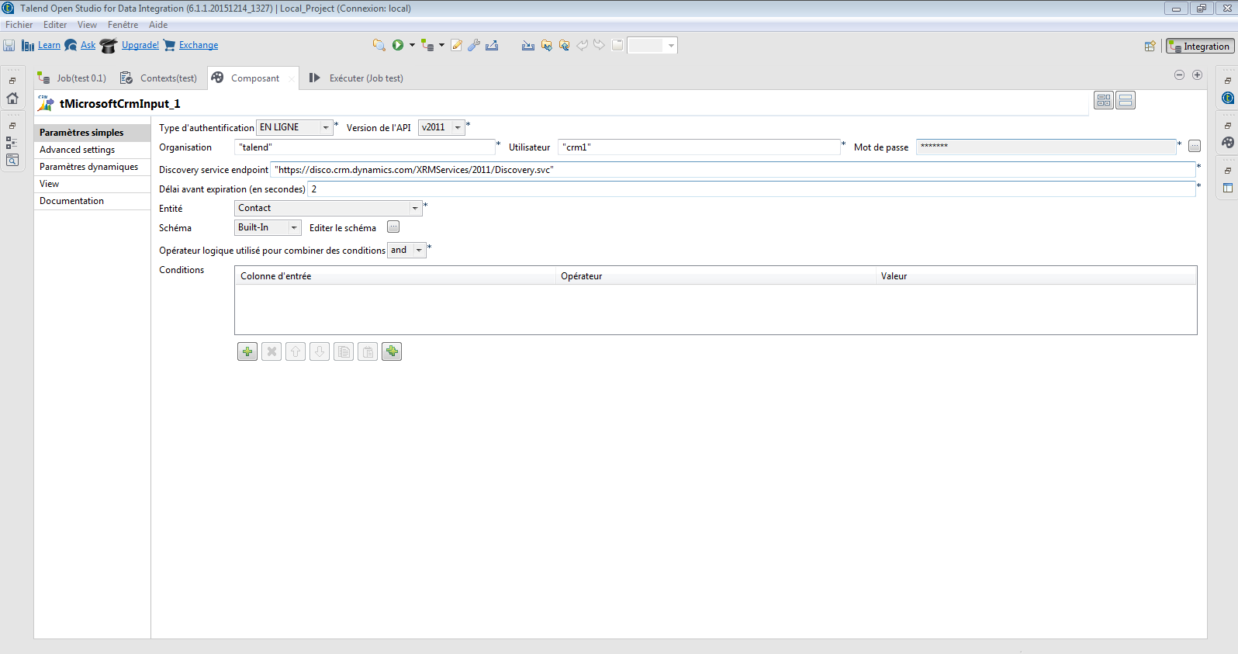Click the Opérateur column header
This screenshot has height=654, width=1238.
click(x=715, y=276)
